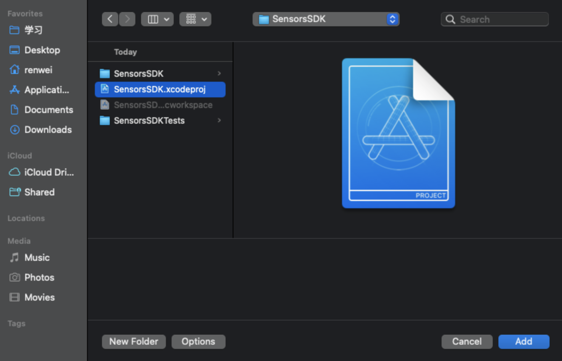Open the column view mode dropdown
Screen dimensions: 562x361
coord(157,19)
